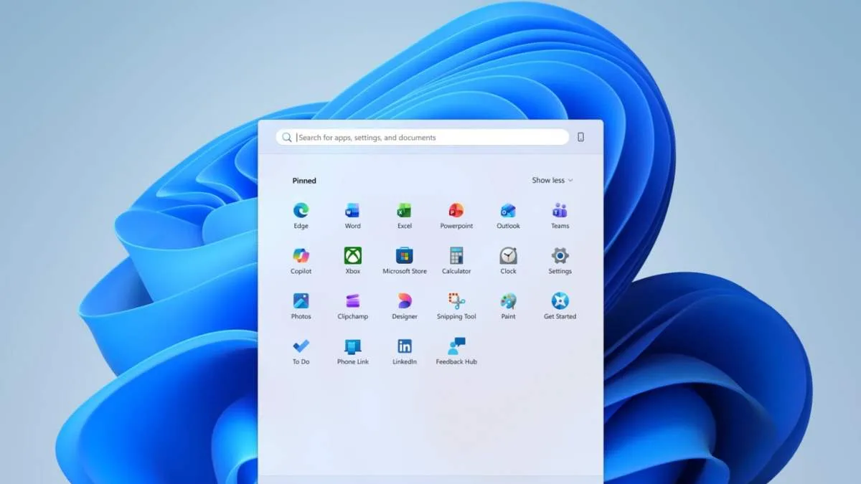Open Settings from pinned apps

(x=560, y=261)
